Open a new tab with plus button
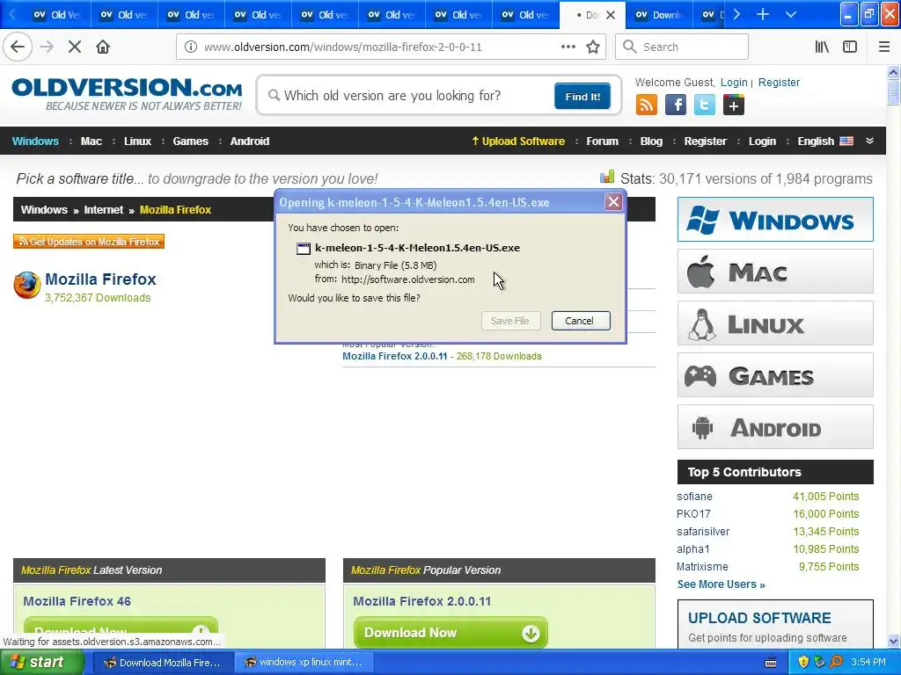901x675 pixels. [x=763, y=14]
